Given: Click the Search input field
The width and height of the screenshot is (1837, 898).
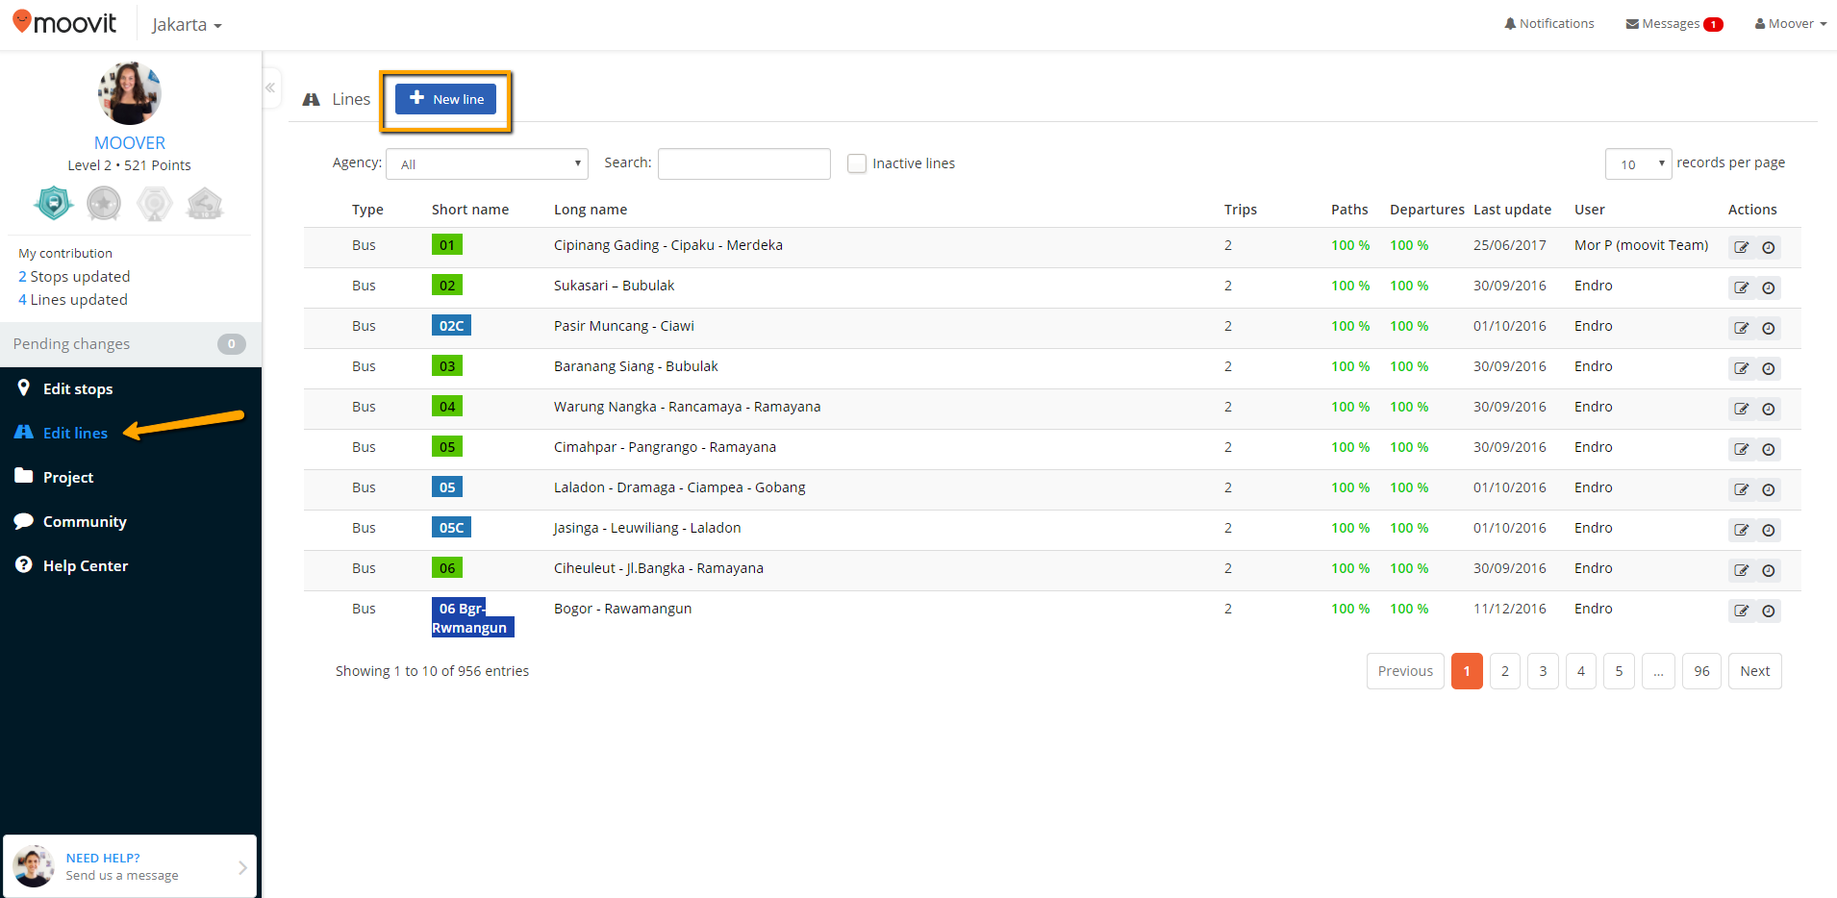Looking at the screenshot, I should (744, 163).
